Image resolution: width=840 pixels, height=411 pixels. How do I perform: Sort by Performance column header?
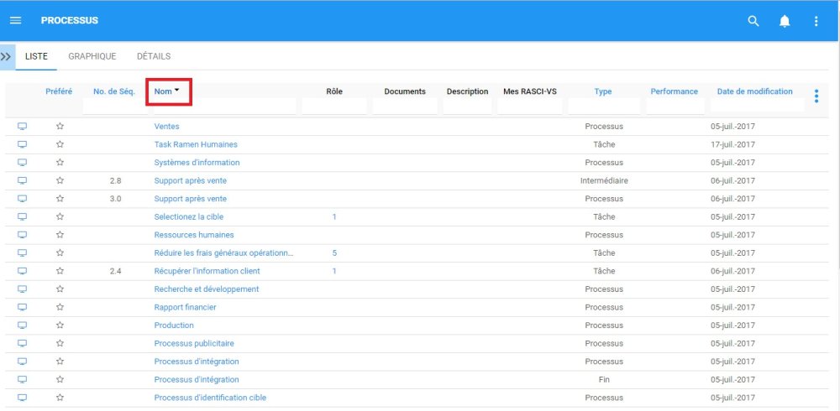pos(674,91)
